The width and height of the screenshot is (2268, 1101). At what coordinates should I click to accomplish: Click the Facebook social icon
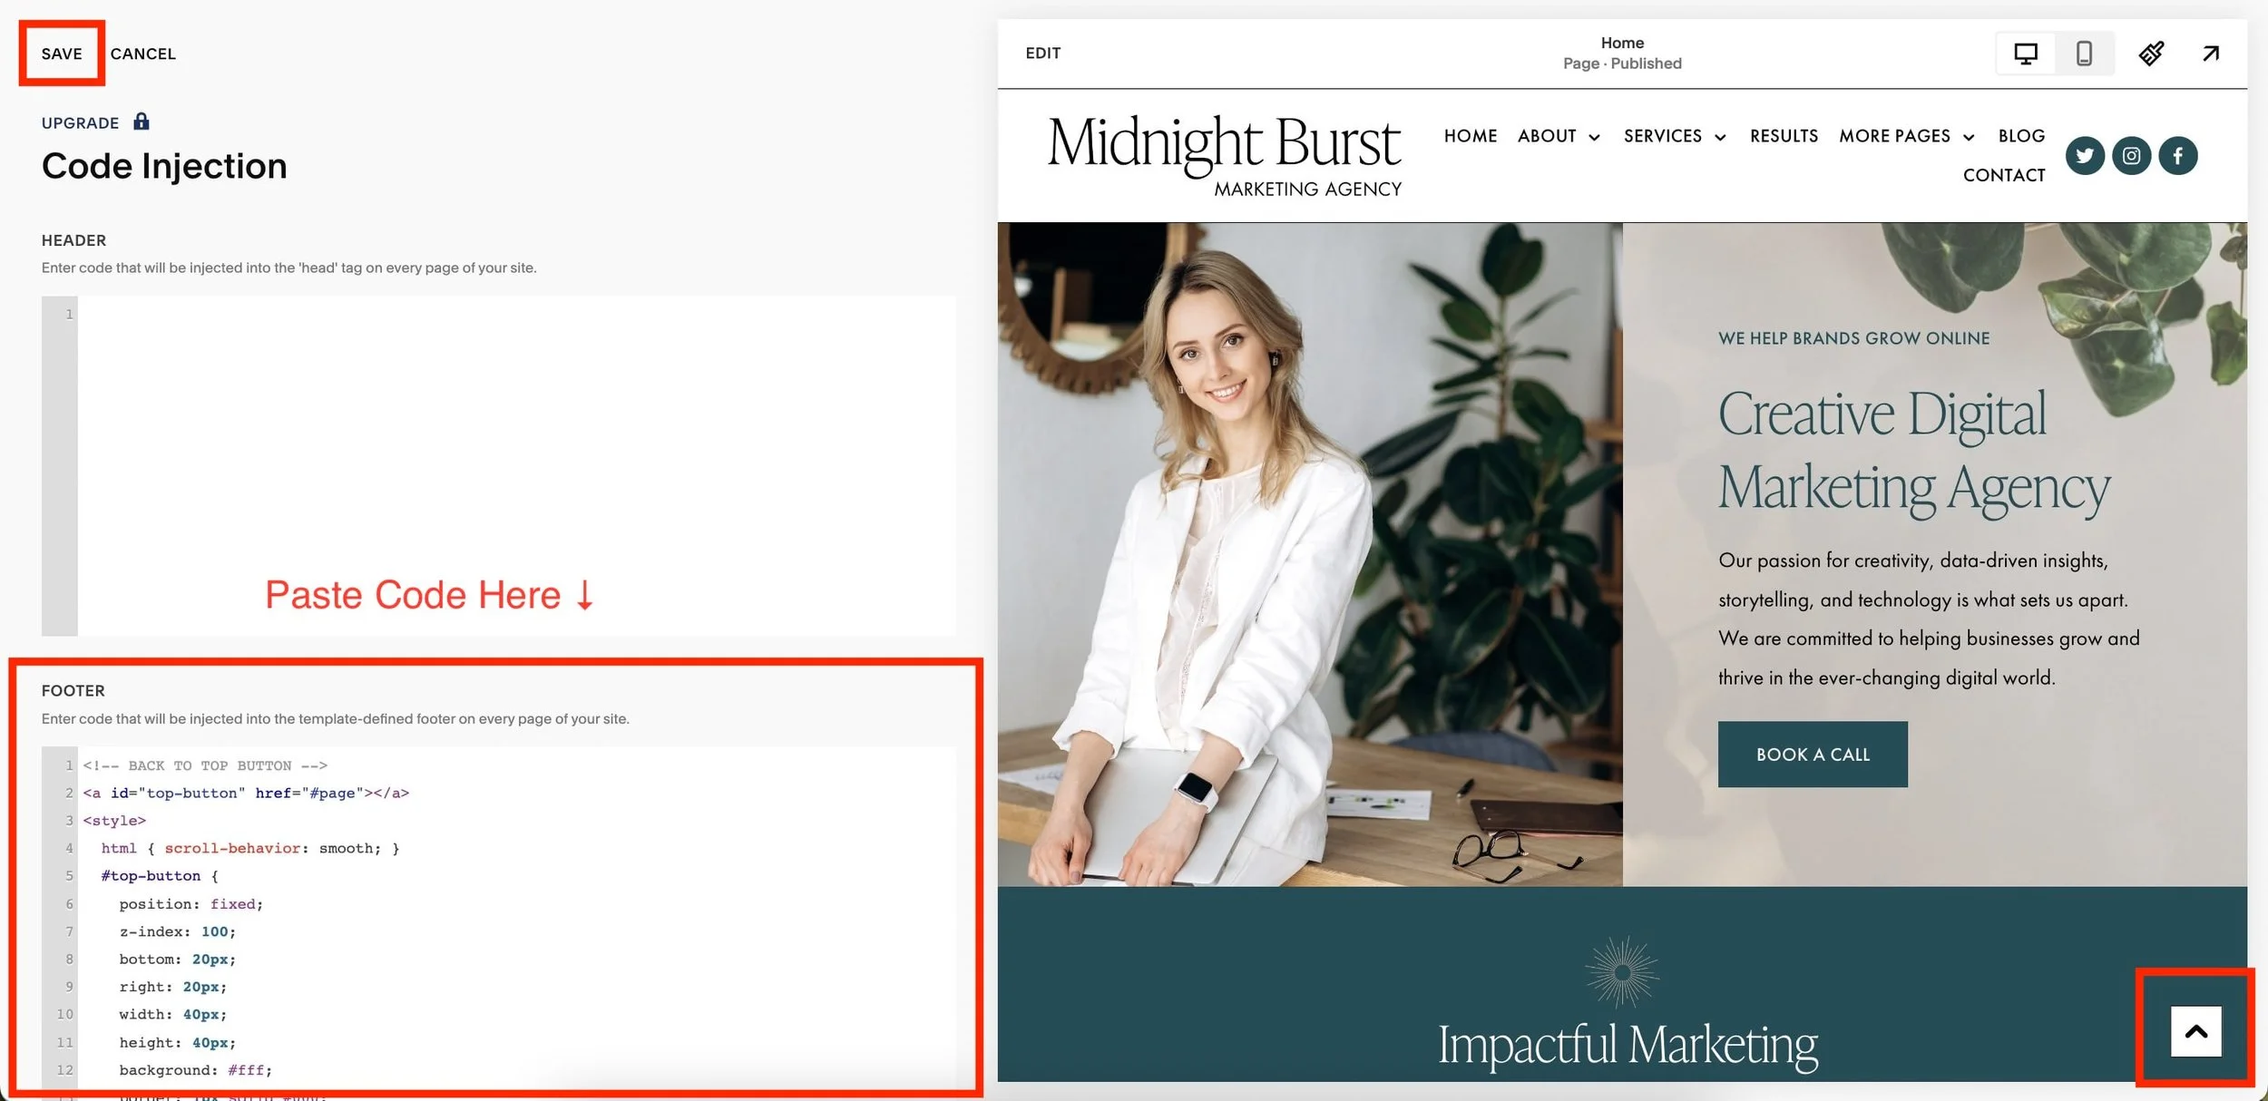[x=2177, y=156]
